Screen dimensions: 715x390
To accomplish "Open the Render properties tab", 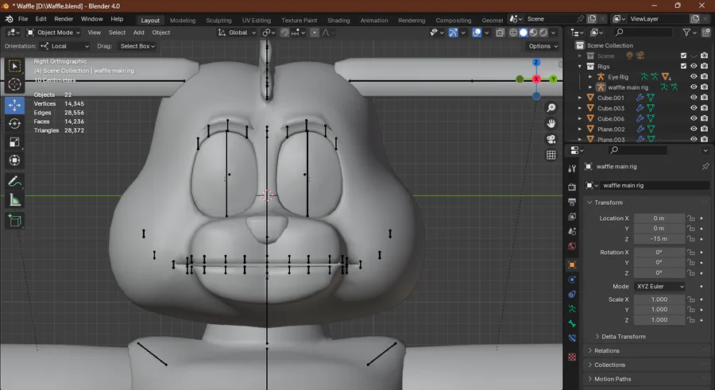I will (572, 187).
